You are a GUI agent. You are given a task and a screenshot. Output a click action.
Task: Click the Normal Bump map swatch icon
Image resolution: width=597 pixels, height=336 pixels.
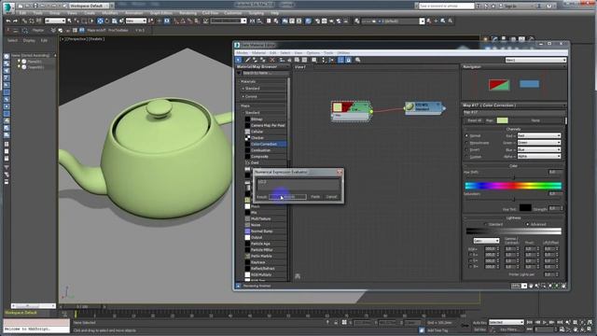(247, 231)
